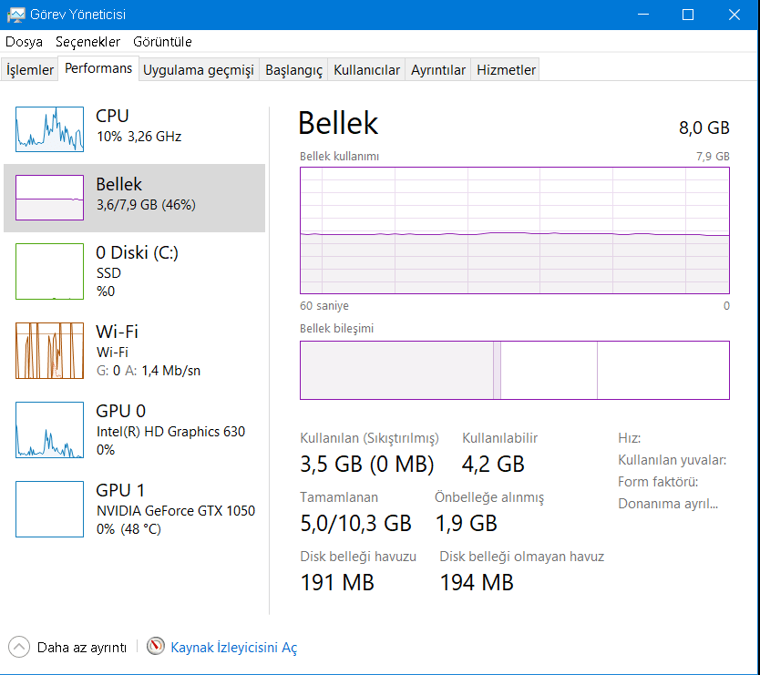Click the Disk belleği havuzu 191 MB value
Image resolution: width=760 pixels, height=675 pixels.
[x=337, y=582]
